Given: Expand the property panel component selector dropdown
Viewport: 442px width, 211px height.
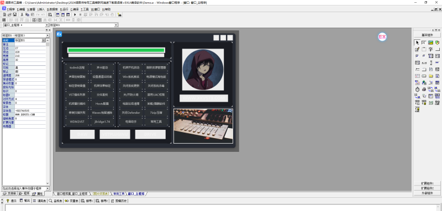Looking at the screenshot, I should [48, 35].
